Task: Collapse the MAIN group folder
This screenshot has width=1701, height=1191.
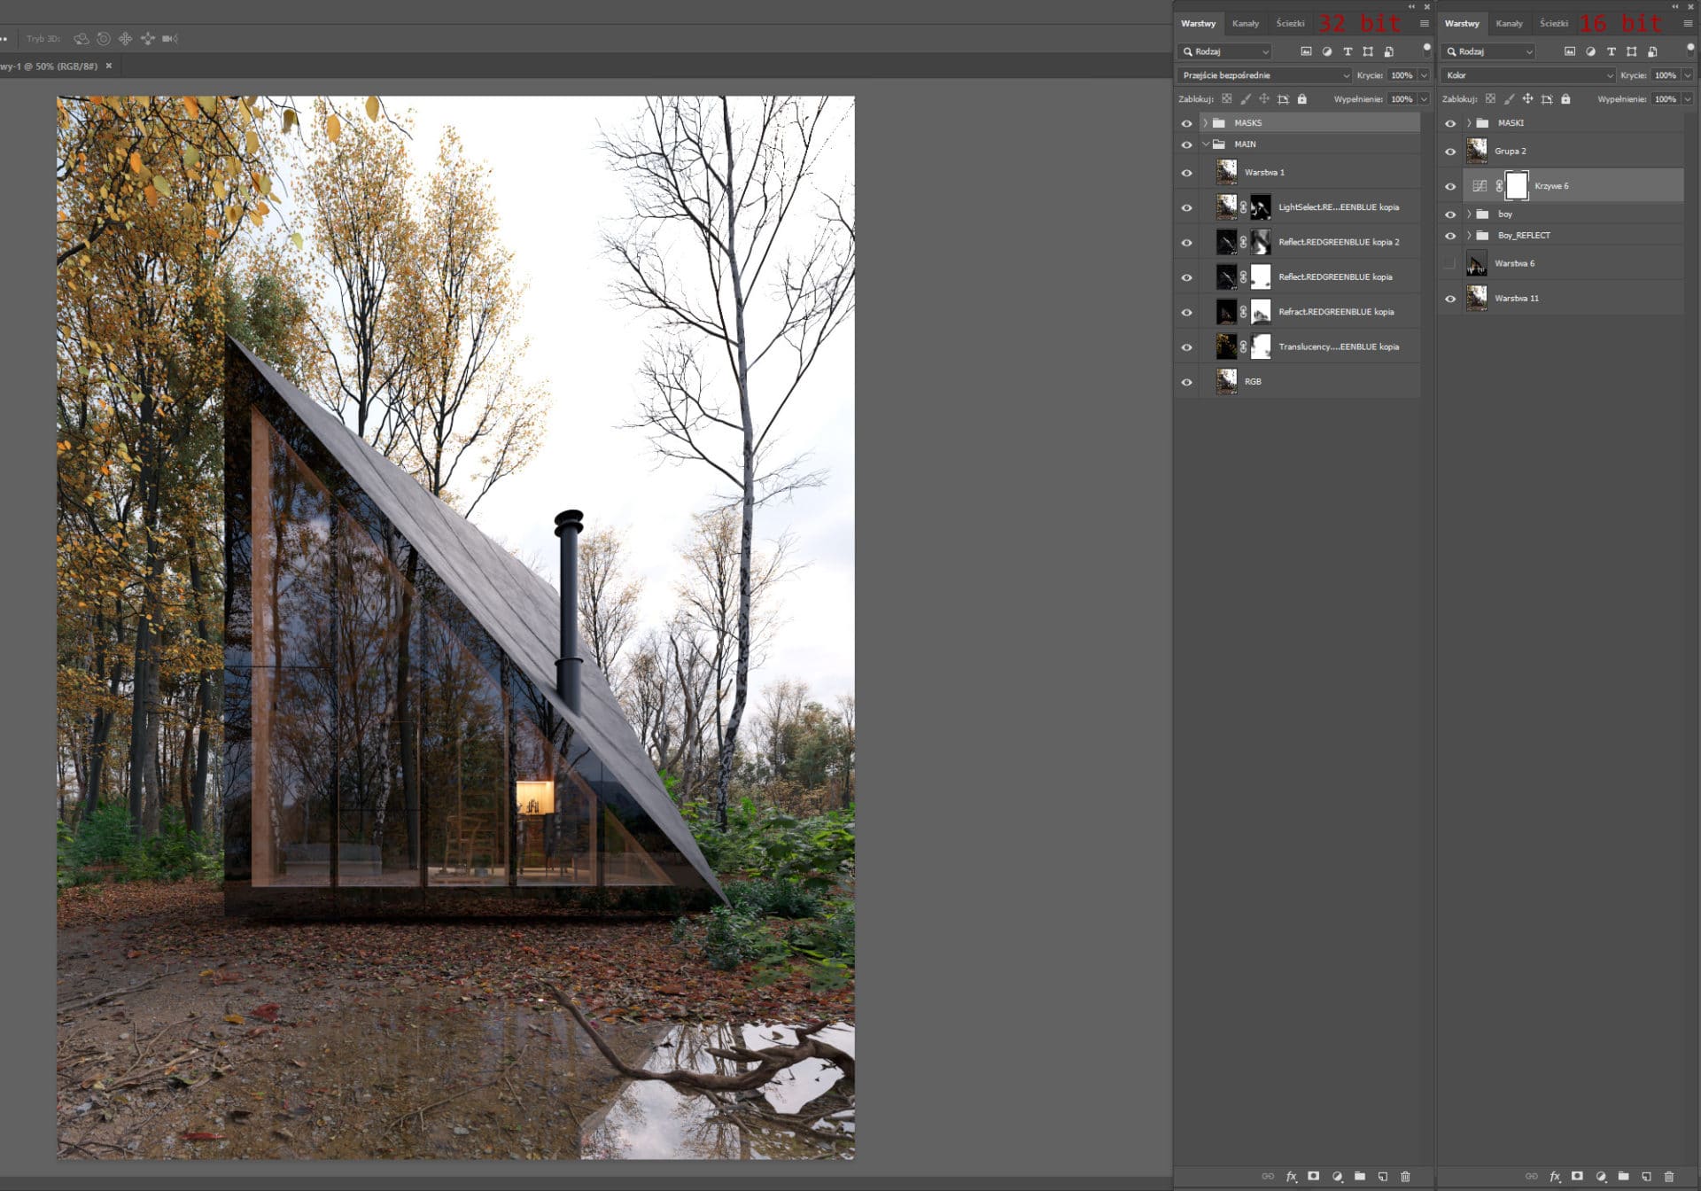Action: click(x=1205, y=144)
